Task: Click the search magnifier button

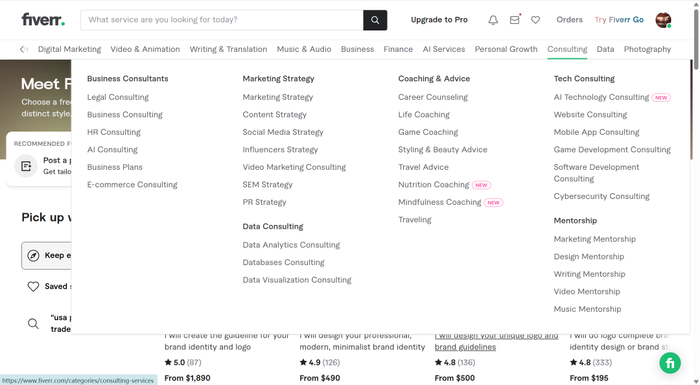Action: coord(375,20)
